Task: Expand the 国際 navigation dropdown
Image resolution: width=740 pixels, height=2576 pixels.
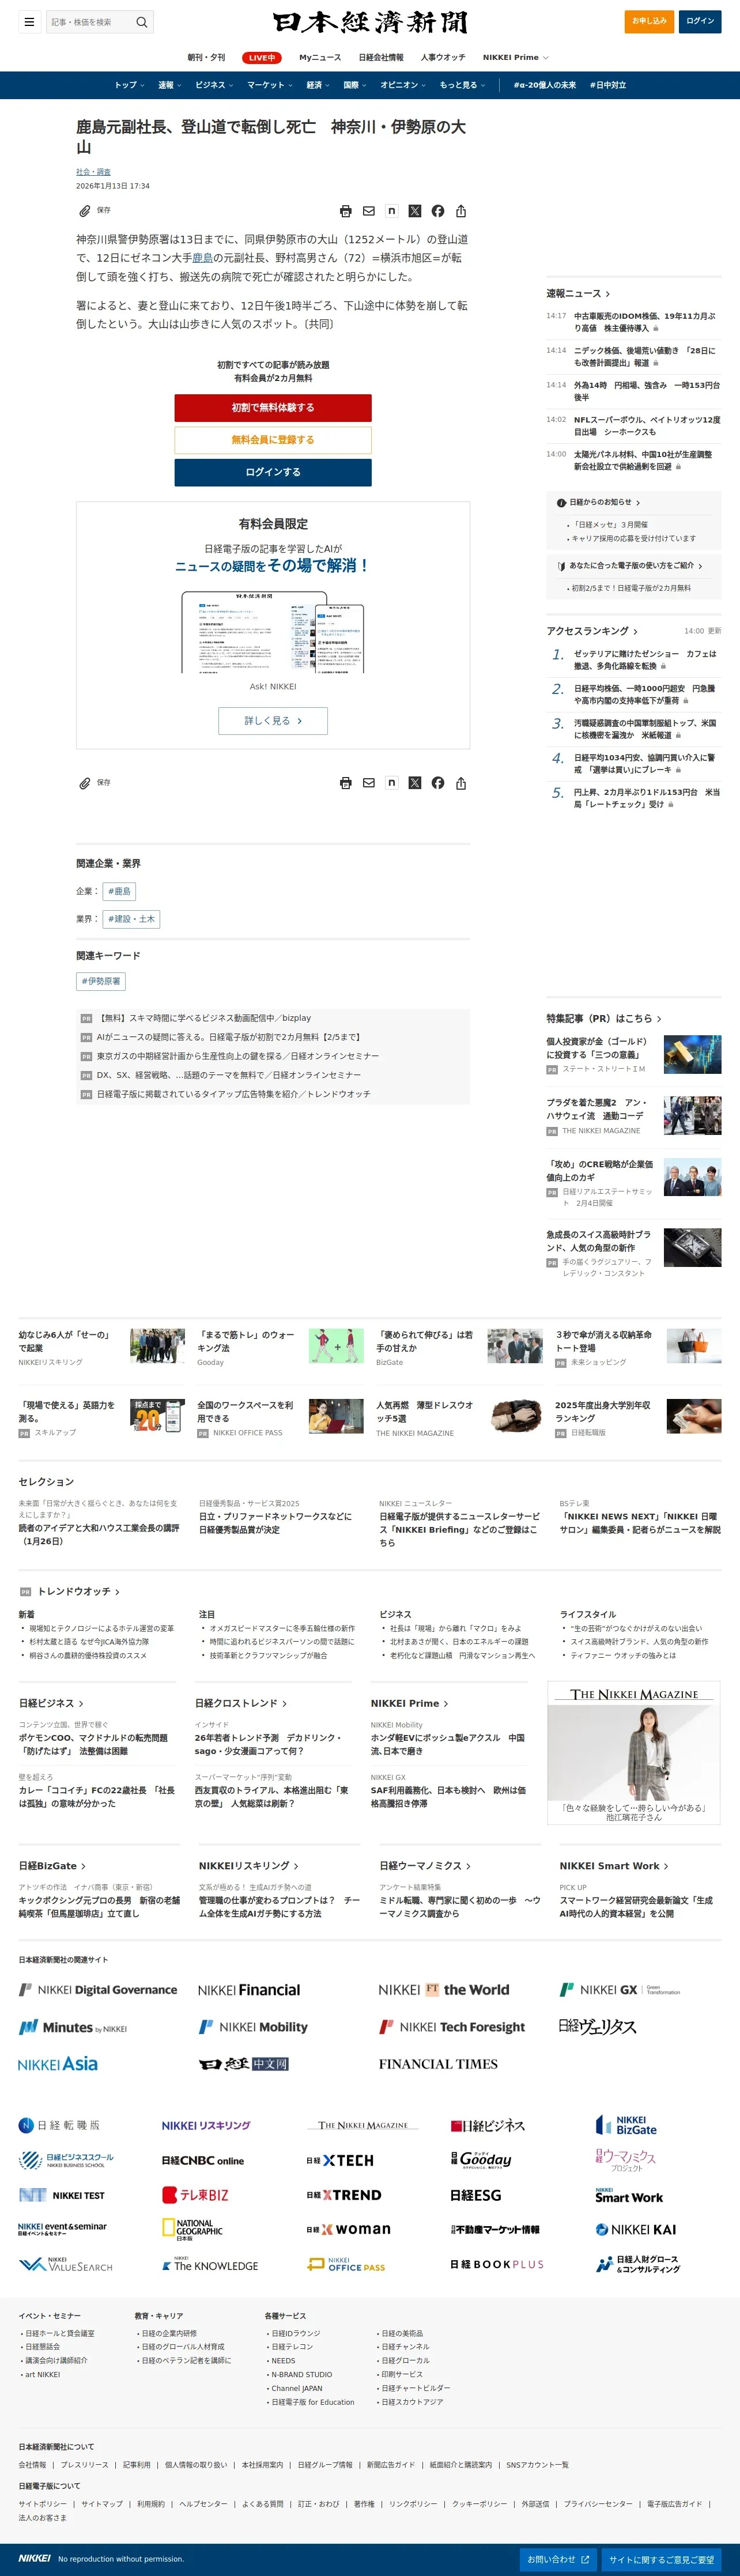Action: [x=355, y=85]
